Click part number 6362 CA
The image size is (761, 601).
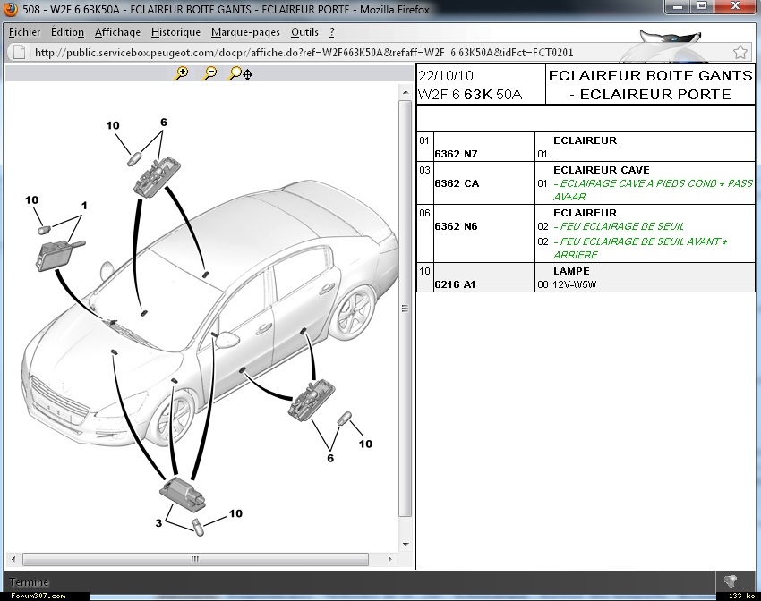tap(457, 183)
